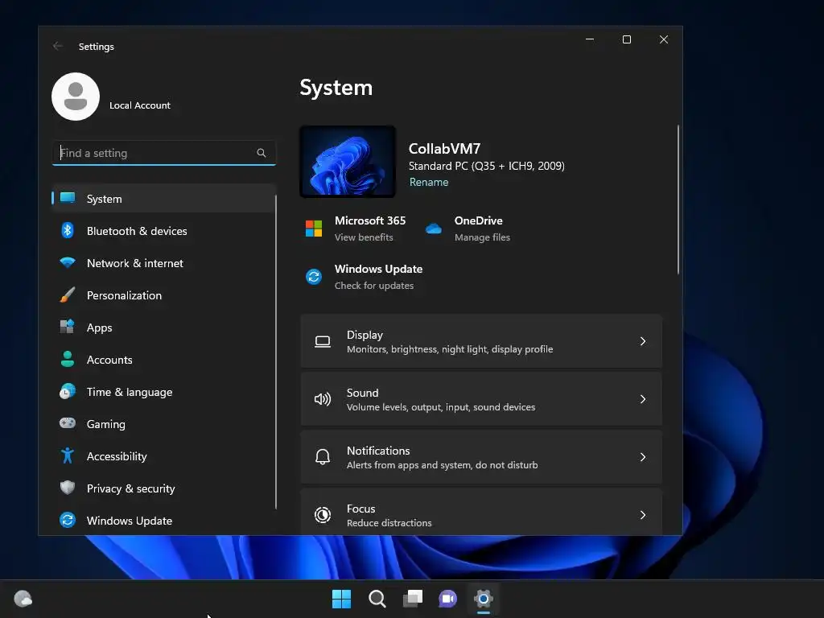The width and height of the screenshot is (824, 618).
Task: Expand the Sound row chevron
Action: pyautogui.click(x=643, y=399)
